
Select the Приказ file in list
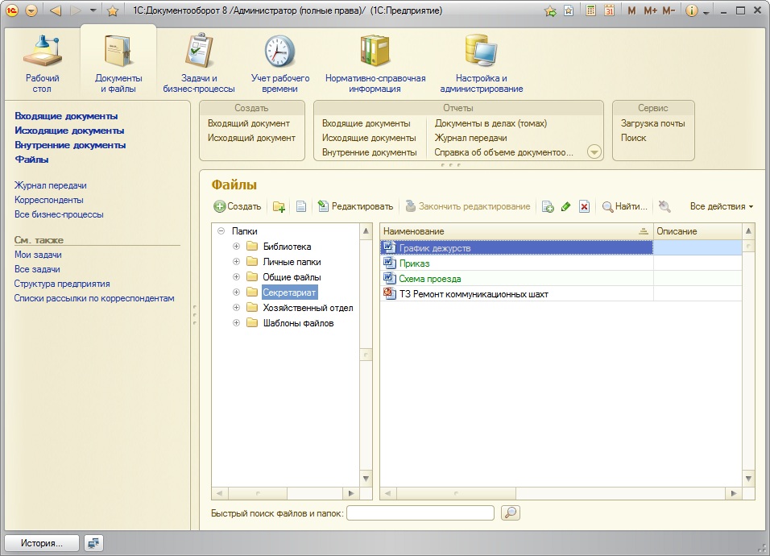click(x=414, y=263)
